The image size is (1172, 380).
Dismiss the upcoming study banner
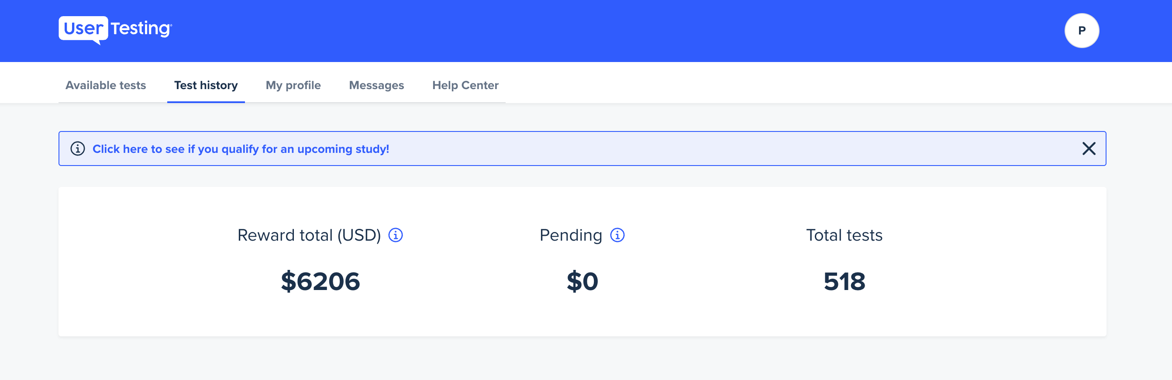point(1088,149)
